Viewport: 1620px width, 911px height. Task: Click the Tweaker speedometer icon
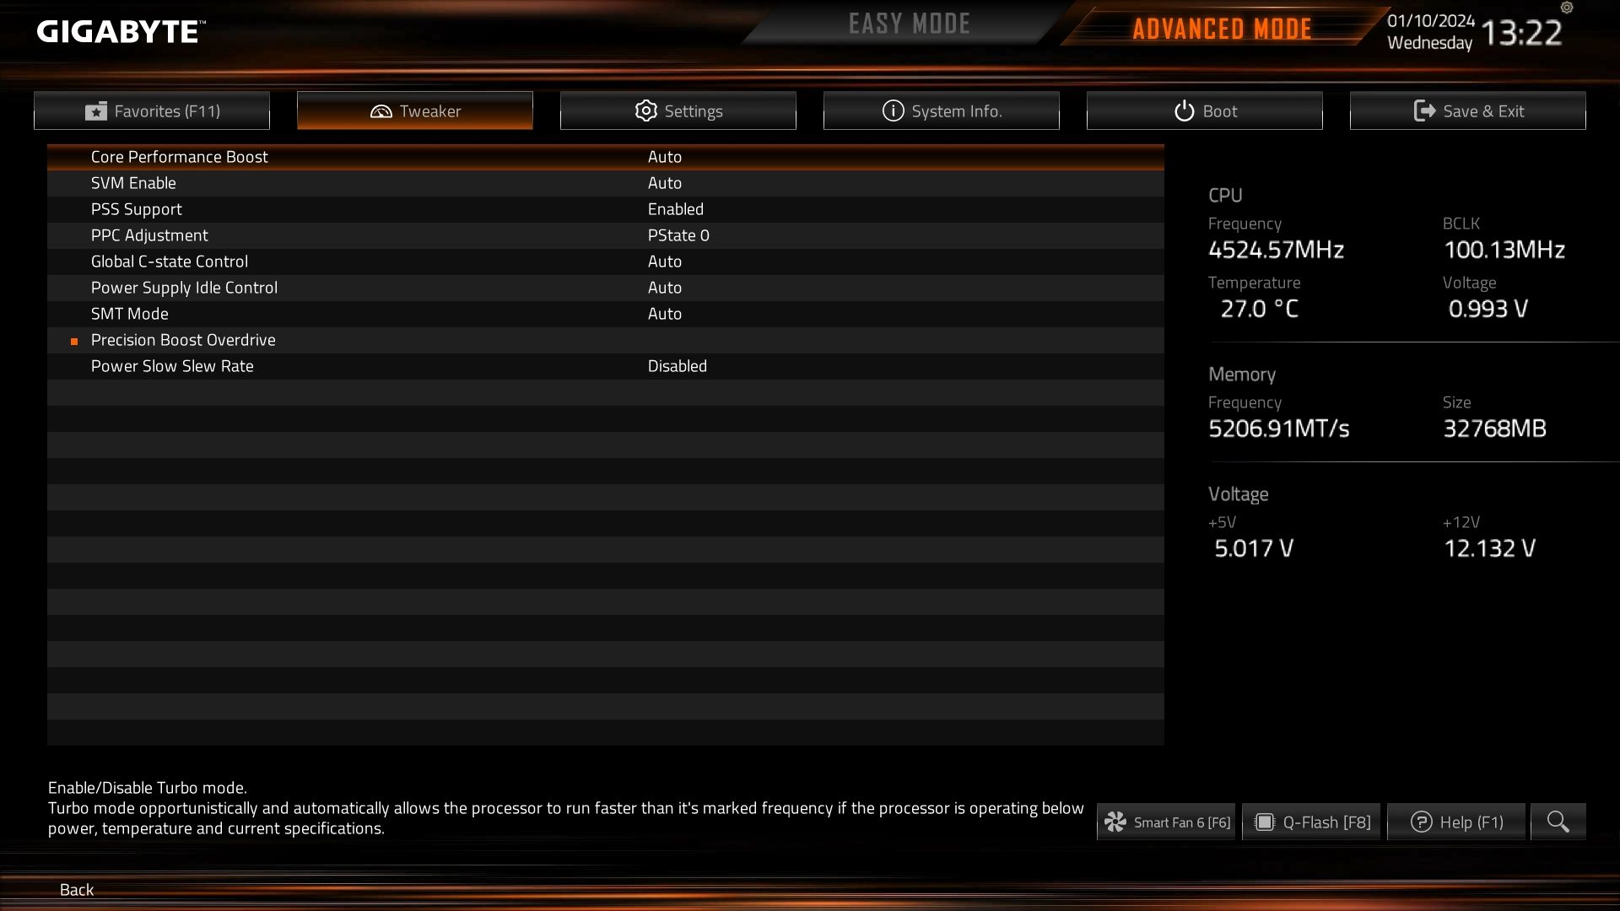tap(381, 111)
